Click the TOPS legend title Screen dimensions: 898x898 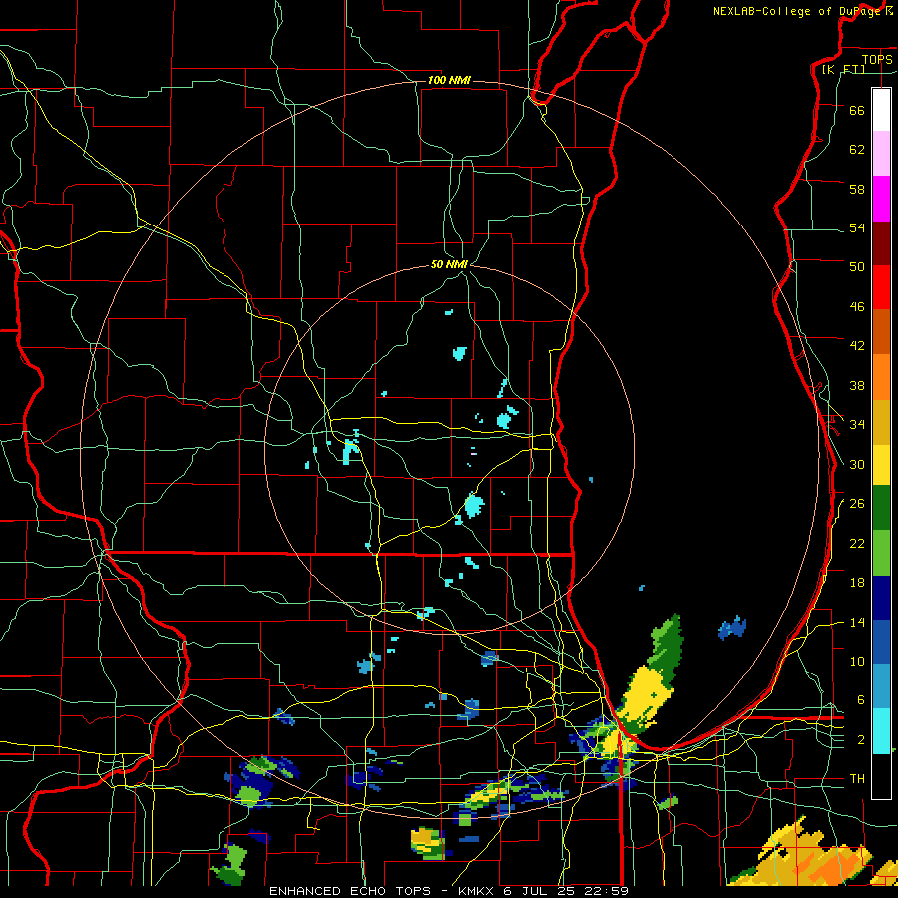tap(877, 59)
